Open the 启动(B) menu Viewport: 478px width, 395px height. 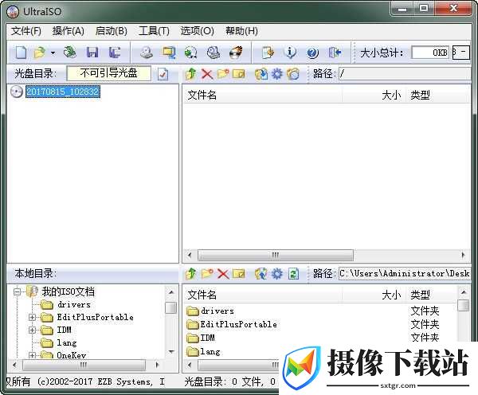click(x=111, y=31)
